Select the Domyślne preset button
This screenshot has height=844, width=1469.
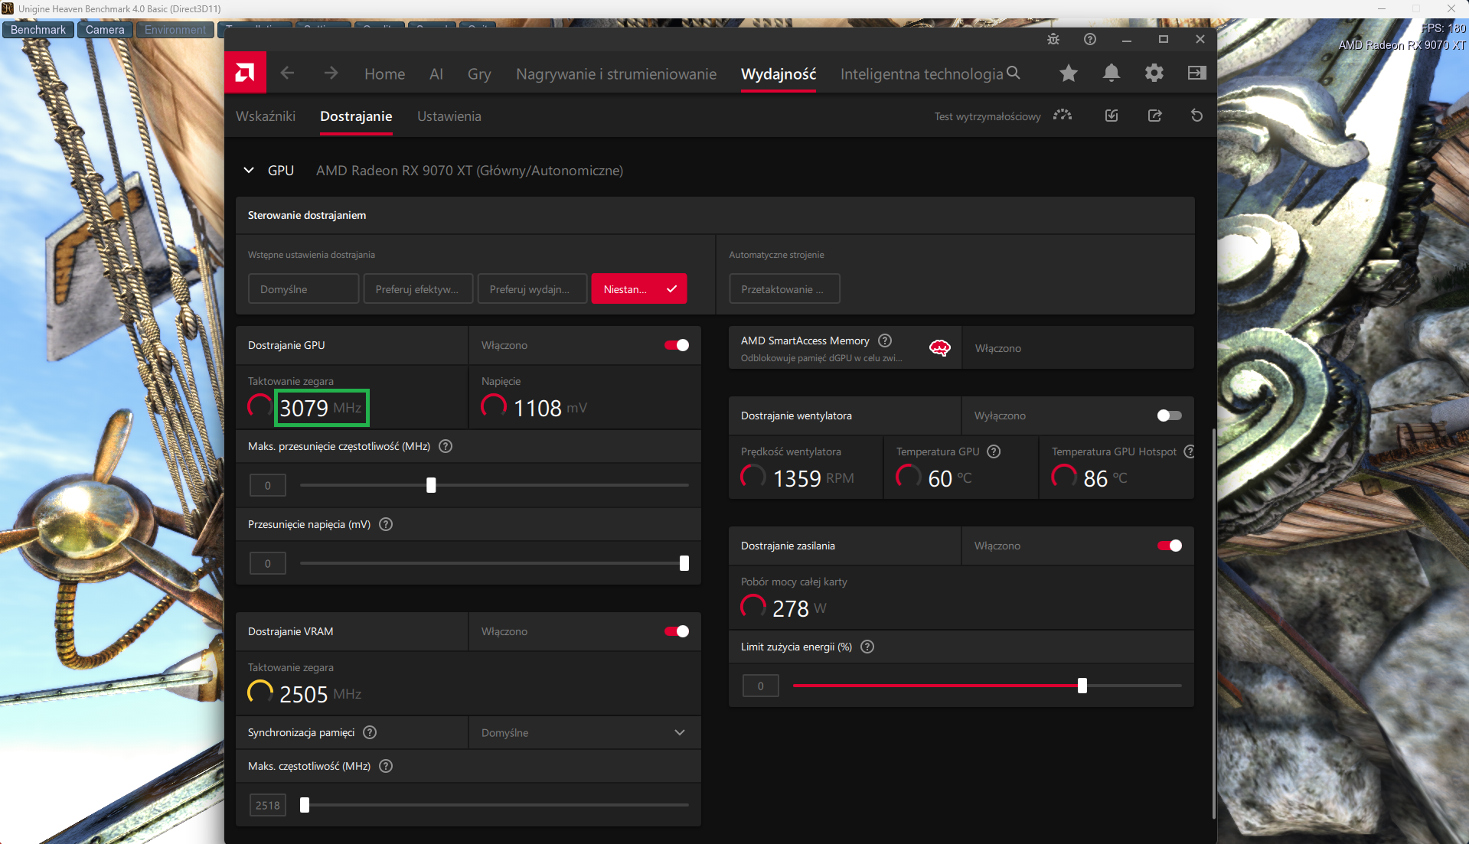tap(303, 289)
